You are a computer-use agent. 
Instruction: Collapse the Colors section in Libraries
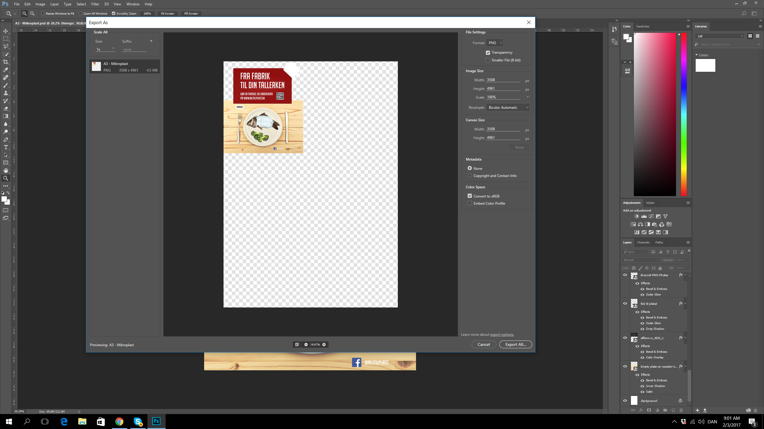697,55
